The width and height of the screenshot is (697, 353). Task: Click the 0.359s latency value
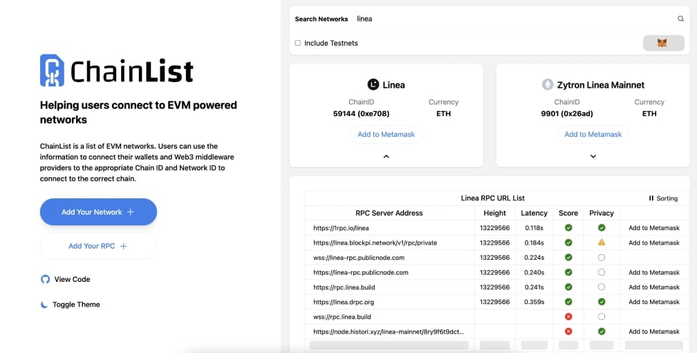534,302
